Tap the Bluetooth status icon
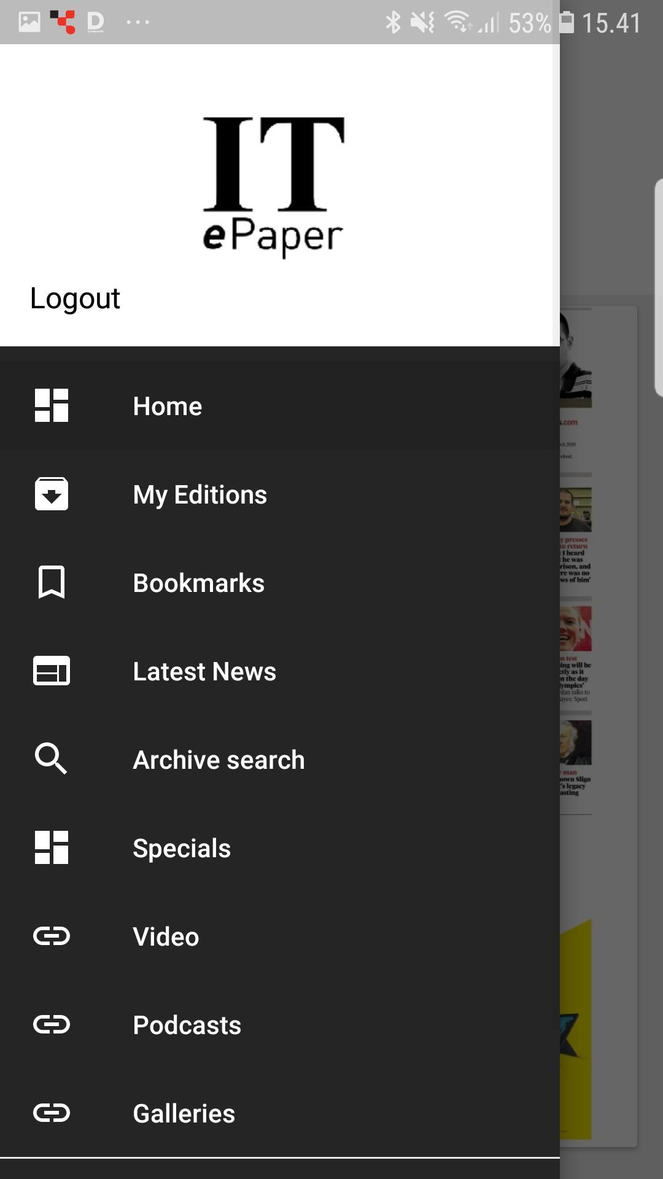Viewport: 663px width, 1179px height. [393, 23]
